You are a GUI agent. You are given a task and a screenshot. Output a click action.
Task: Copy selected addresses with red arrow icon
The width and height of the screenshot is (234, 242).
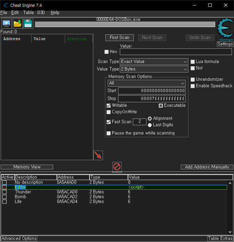[x=98, y=155]
